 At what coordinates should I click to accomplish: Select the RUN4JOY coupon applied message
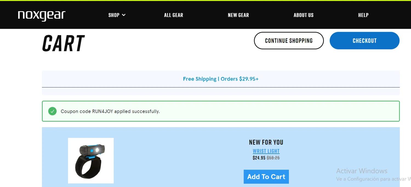[x=110, y=111]
